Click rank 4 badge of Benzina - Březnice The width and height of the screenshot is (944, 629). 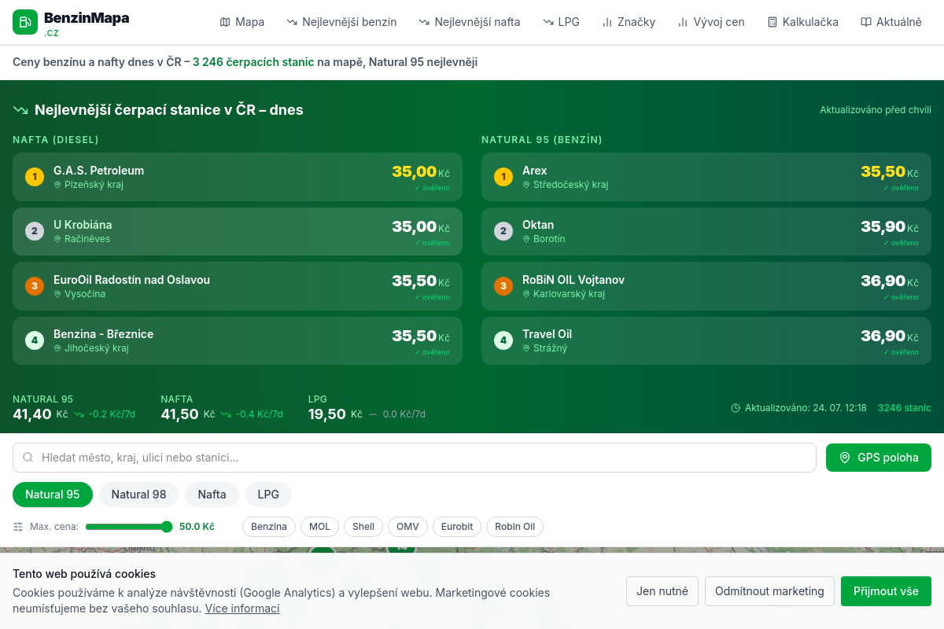click(35, 340)
